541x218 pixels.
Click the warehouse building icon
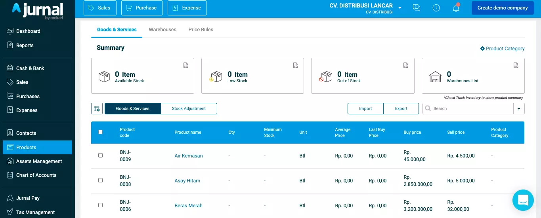[x=435, y=77]
